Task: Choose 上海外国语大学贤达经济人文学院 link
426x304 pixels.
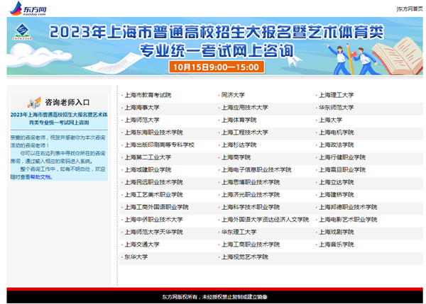Action: pyautogui.click(x=265, y=220)
